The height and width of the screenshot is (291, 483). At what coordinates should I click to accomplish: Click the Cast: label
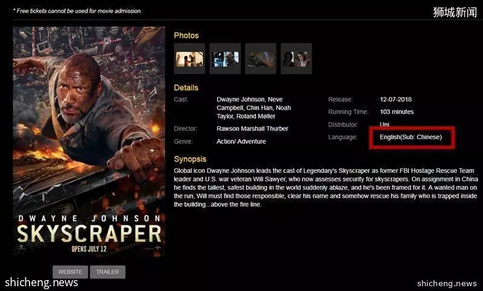pos(181,99)
